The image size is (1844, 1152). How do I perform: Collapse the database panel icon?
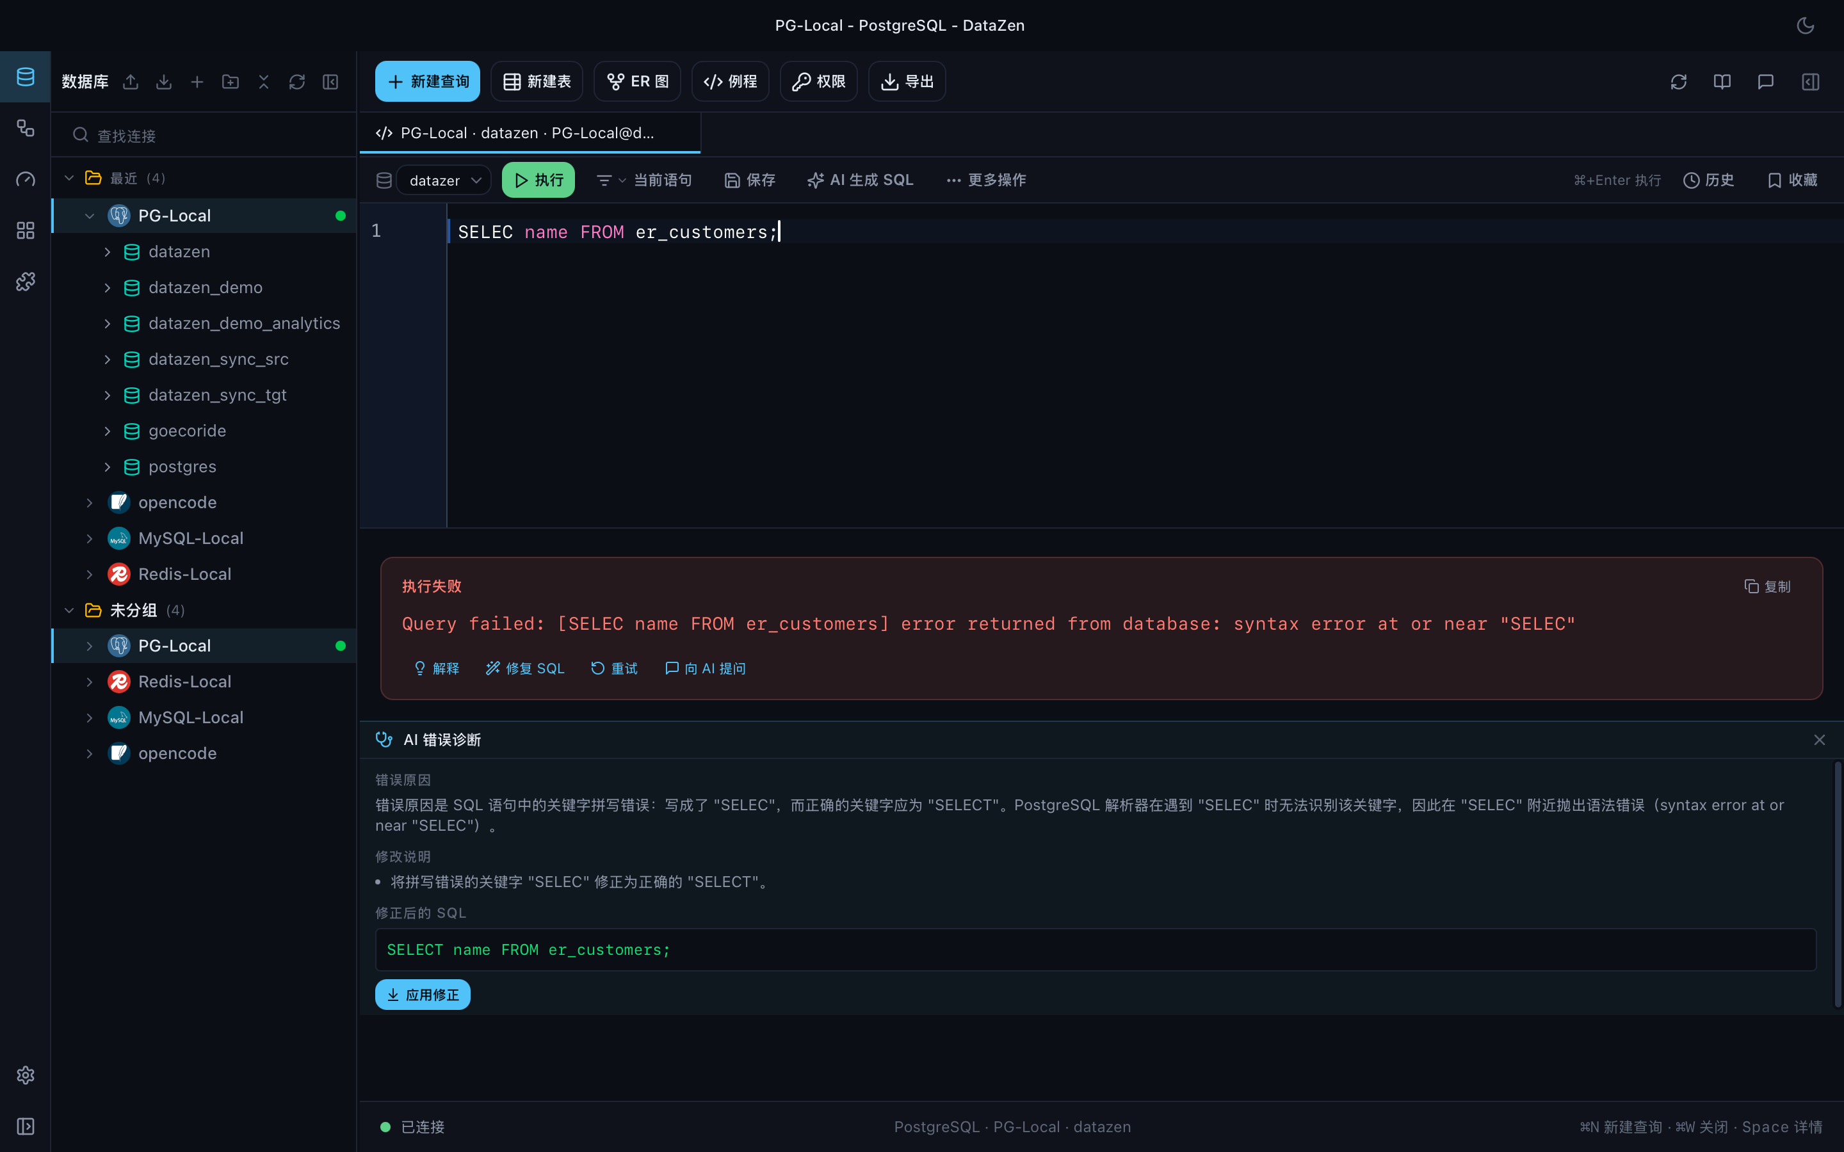coord(330,81)
